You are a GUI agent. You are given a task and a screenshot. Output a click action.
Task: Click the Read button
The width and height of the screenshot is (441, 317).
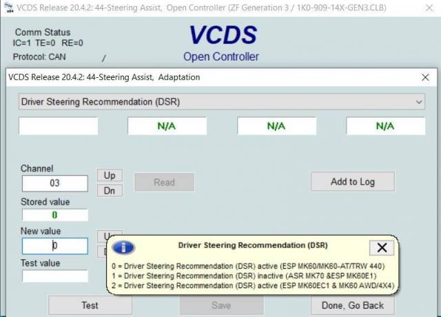164,182
